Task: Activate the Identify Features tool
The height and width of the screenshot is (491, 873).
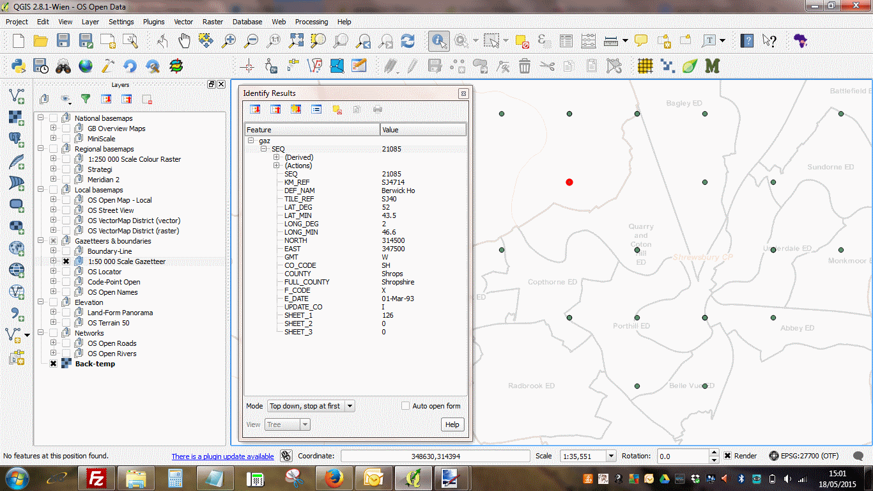Action: (x=438, y=41)
